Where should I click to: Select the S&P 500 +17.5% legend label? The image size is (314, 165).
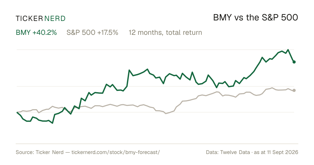coord(92,32)
